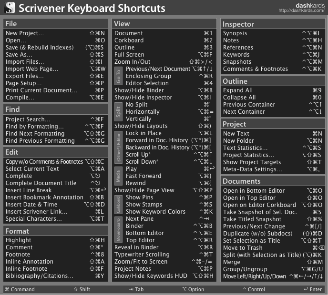Click Find Previous Formatting entry
Screen dimensions: 328x295
click(55, 141)
